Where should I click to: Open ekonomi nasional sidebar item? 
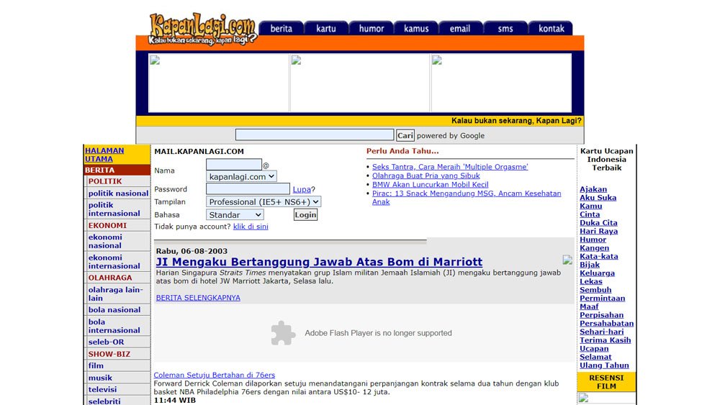105,241
